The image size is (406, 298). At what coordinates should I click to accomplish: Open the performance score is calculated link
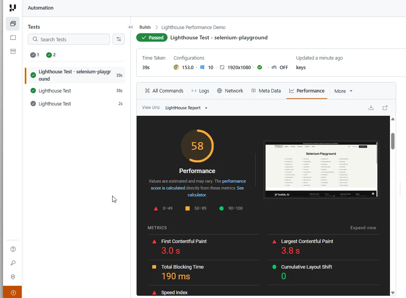coord(198,185)
